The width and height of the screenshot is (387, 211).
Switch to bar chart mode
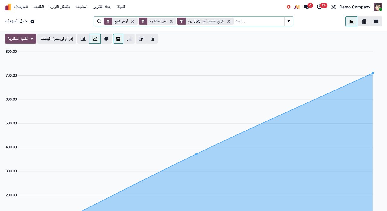click(83, 39)
